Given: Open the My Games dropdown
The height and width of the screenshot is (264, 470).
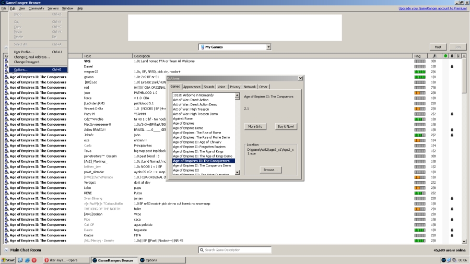Looking at the screenshot, I should pyautogui.click(x=234, y=47).
